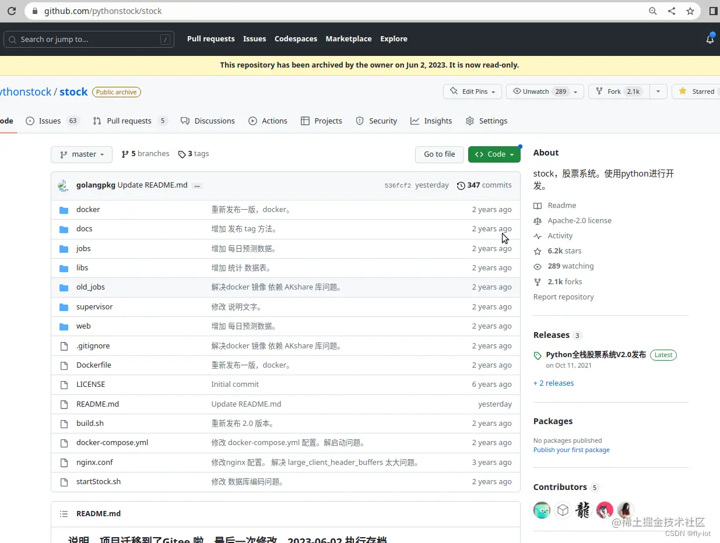This screenshot has width=720, height=543.
Task: Click the release tag icon
Action: 538,355
